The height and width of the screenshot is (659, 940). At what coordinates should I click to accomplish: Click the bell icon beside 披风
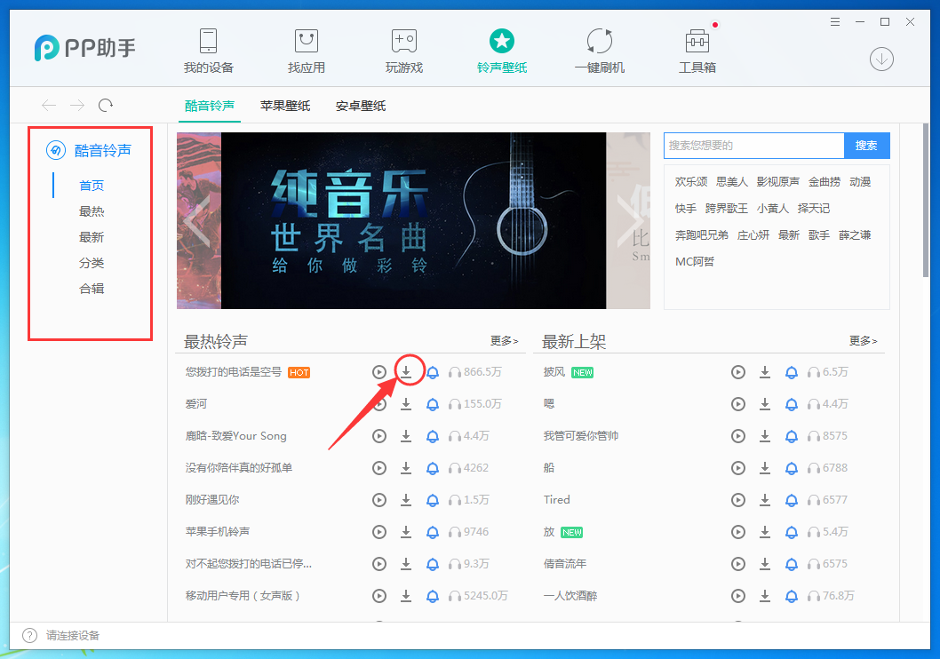pos(792,372)
